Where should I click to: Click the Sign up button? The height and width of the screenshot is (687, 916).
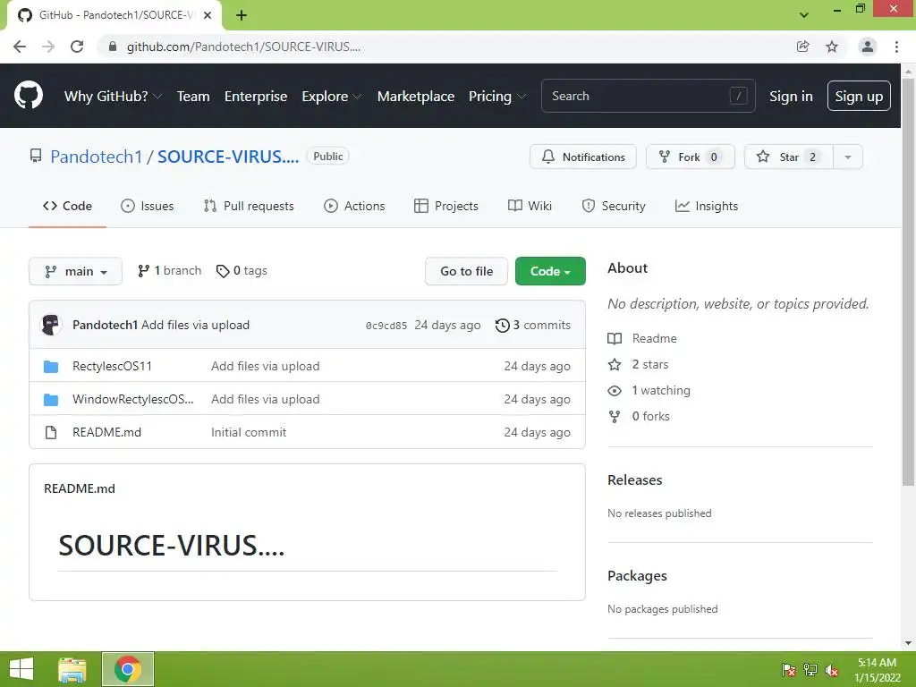tap(859, 96)
